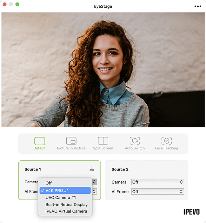Image resolution: width=206 pixels, height=223 pixels.
Task: Choose IPEVO Virtual Camera option
Action: click(66, 211)
